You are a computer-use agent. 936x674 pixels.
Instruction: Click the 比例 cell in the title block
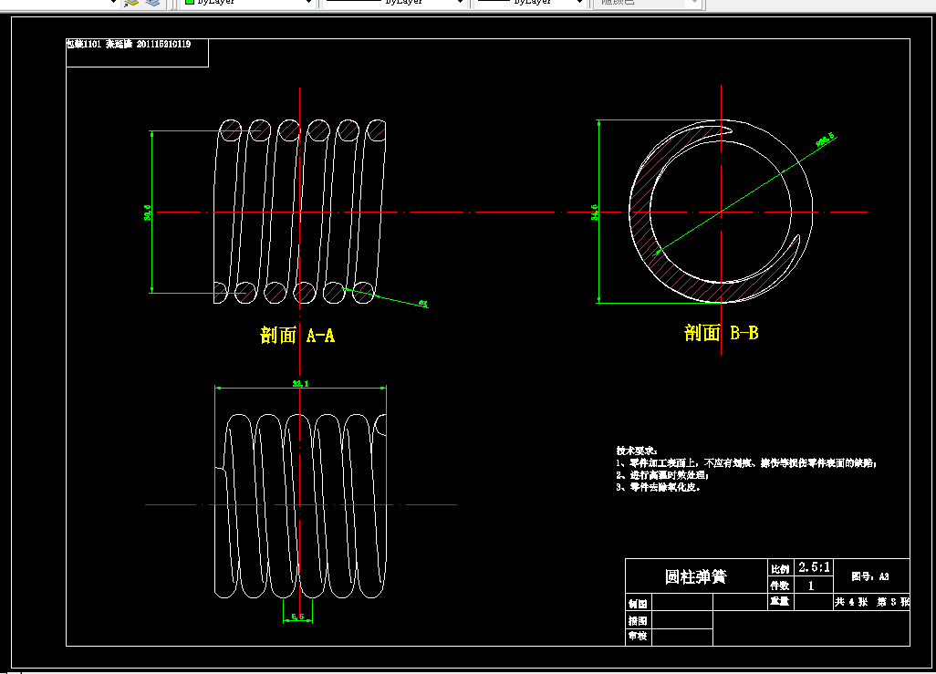click(x=780, y=569)
